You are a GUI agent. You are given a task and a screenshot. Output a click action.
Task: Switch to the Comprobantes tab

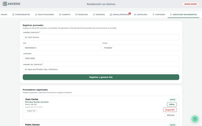[21, 15]
